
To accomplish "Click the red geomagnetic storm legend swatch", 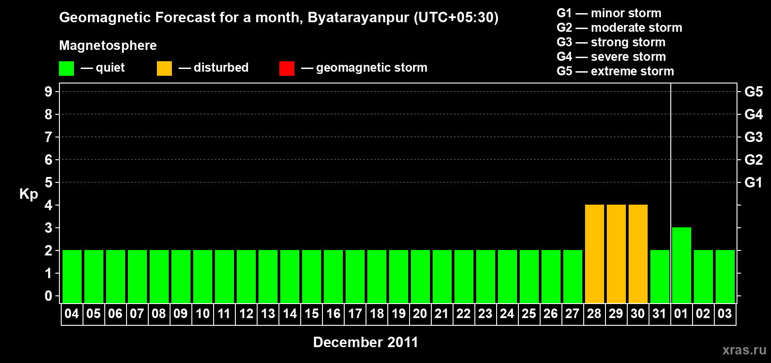I will click(287, 69).
